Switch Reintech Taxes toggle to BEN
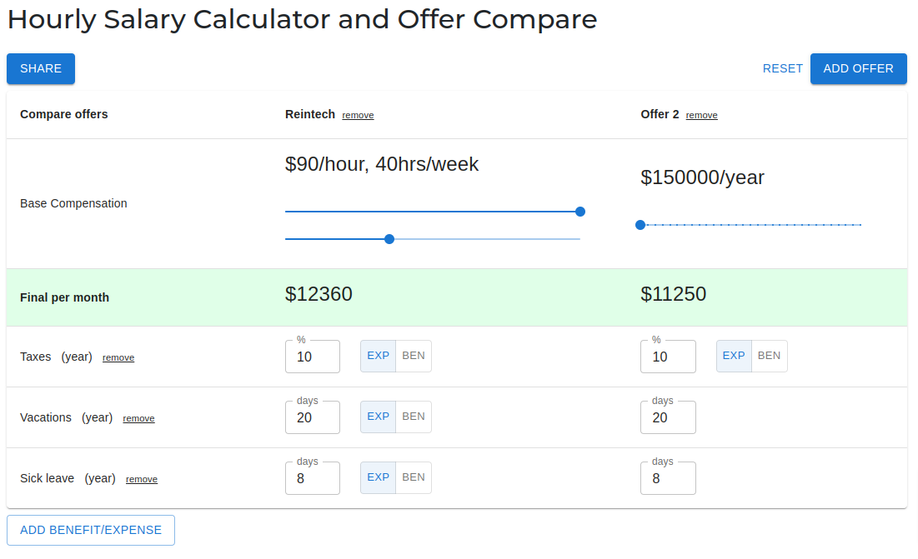918x559 pixels. 413,356
